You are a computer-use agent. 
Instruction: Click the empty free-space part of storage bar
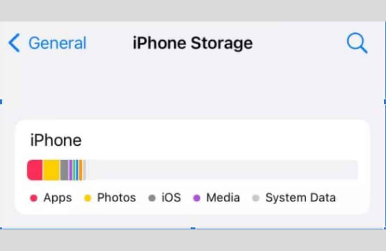point(222,170)
